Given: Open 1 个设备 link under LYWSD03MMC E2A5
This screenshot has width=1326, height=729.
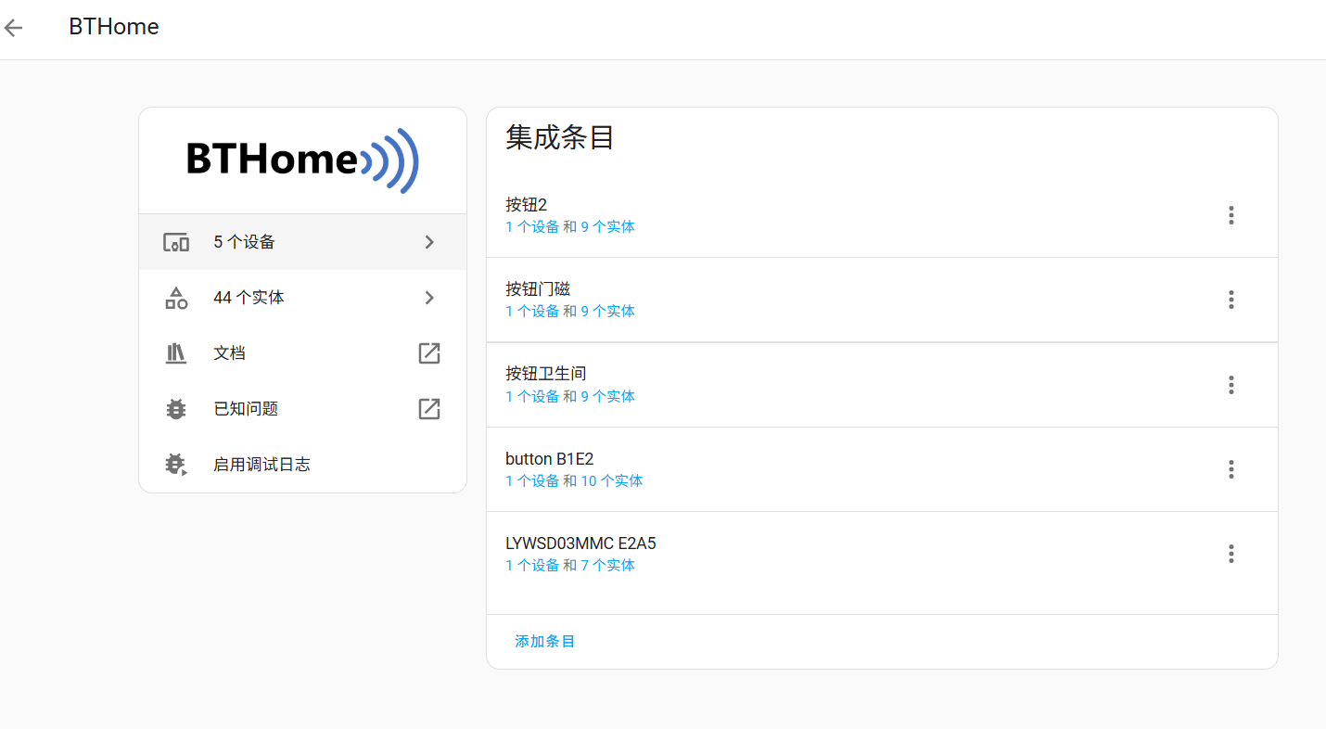Looking at the screenshot, I should pyautogui.click(x=532, y=565).
